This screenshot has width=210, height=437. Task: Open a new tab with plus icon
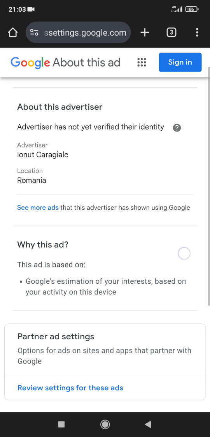[145, 33]
